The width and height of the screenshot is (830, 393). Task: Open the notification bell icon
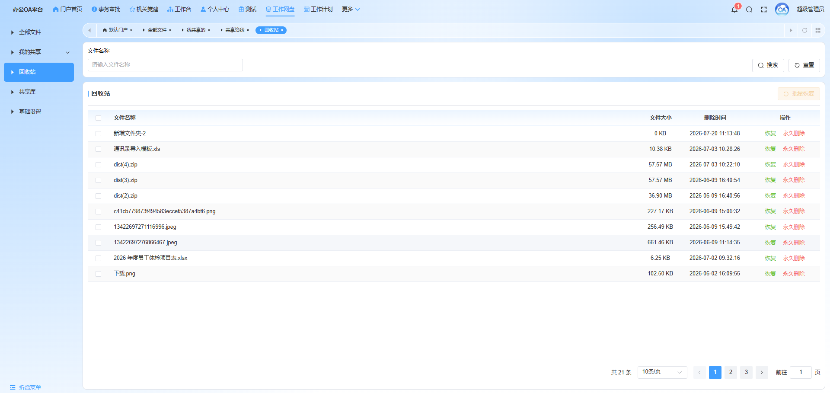pyautogui.click(x=734, y=10)
